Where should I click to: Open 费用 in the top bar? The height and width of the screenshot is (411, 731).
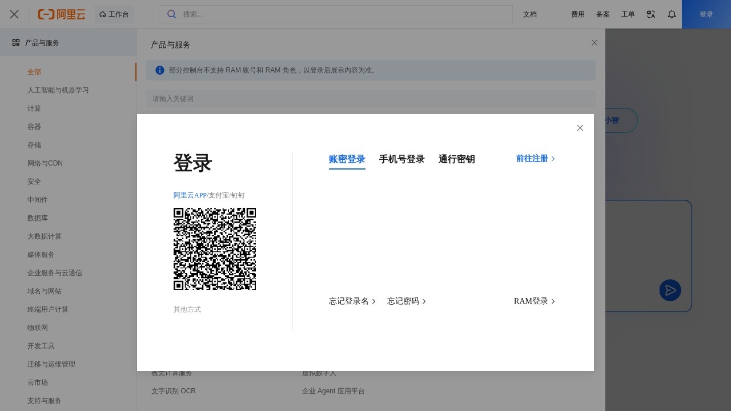(578, 14)
